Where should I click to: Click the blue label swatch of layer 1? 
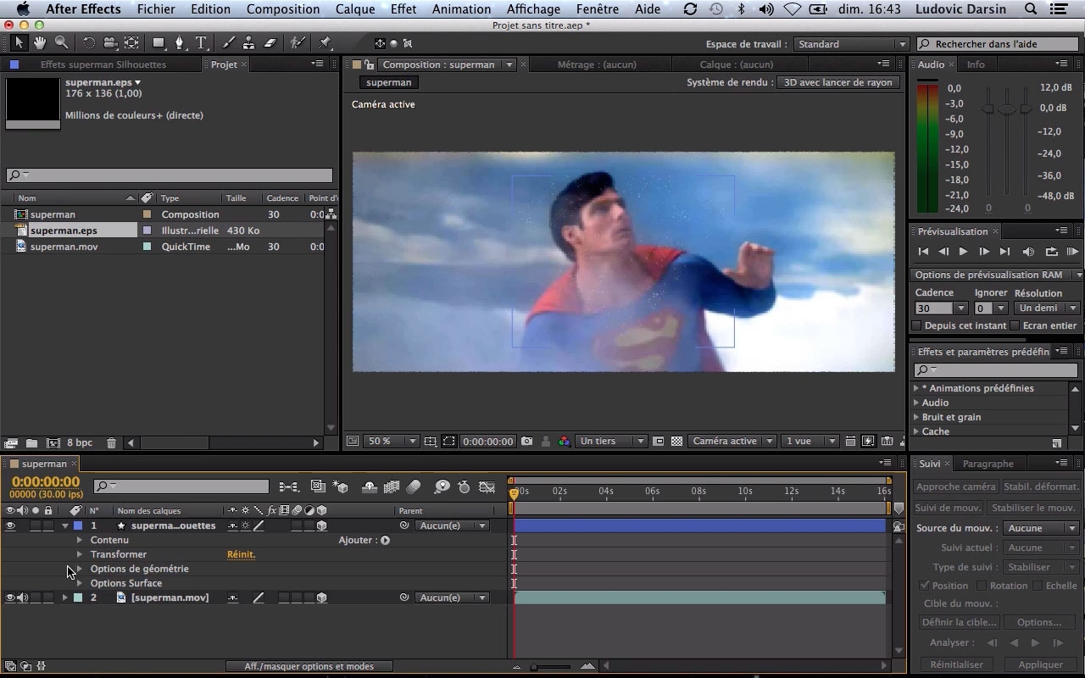point(77,526)
